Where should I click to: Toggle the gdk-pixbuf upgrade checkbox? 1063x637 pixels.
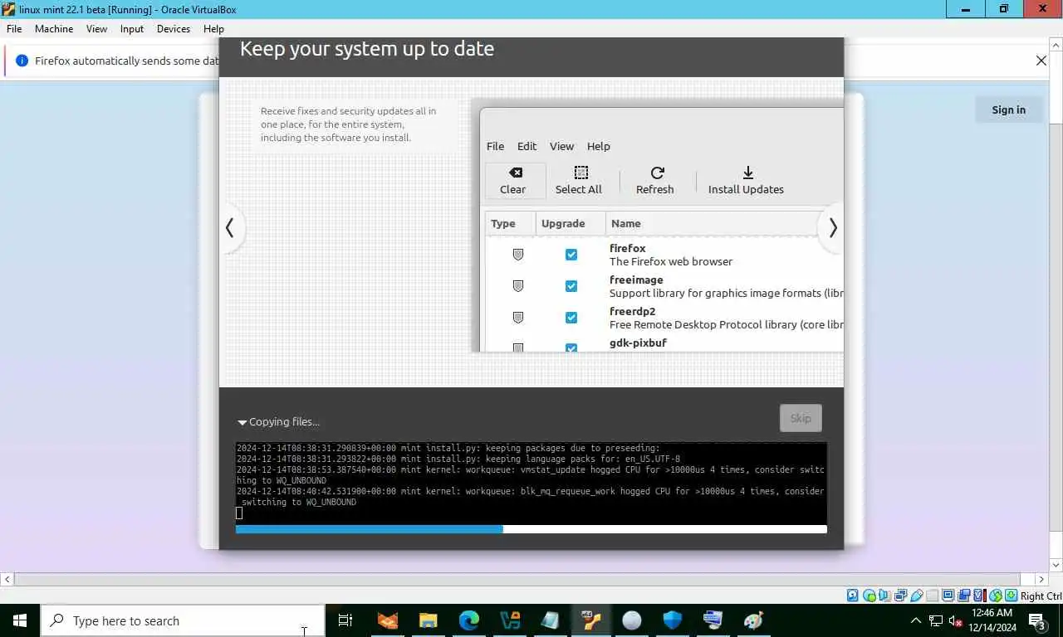(x=571, y=348)
